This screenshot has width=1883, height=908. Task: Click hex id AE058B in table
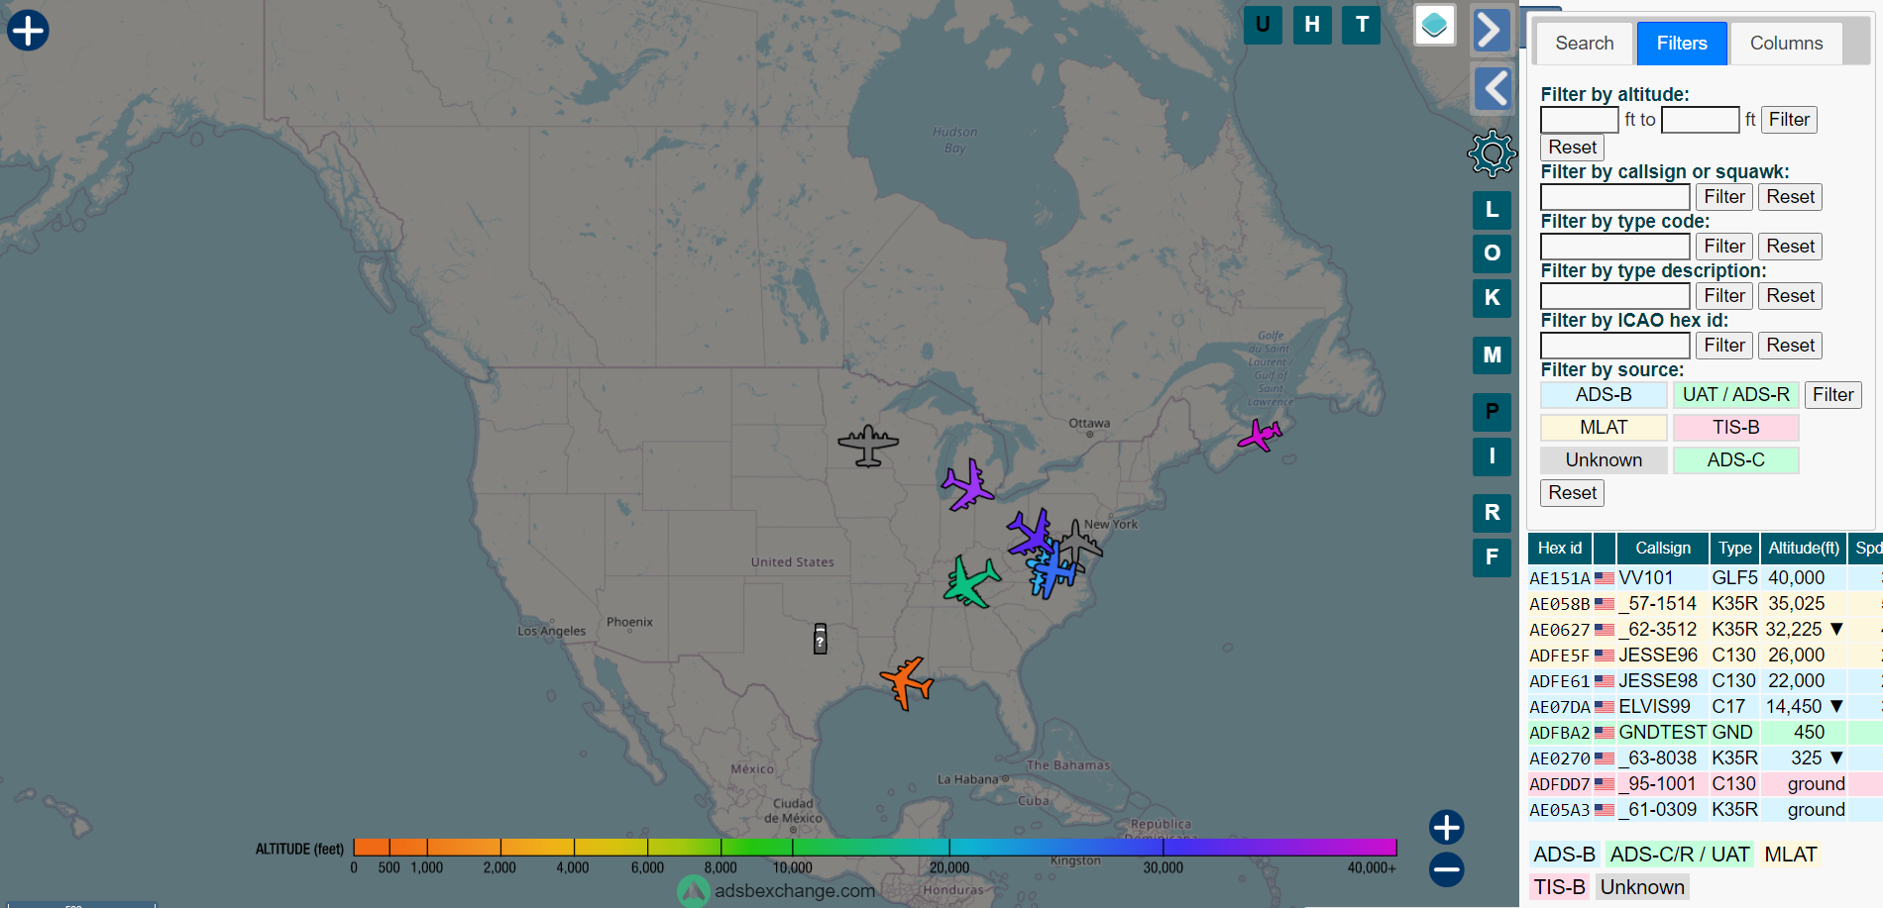[1559, 604]
